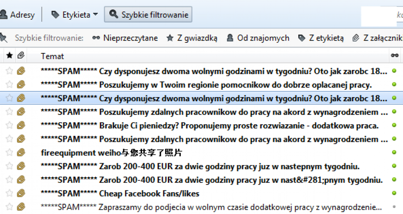Click the Szybkie filtrowanie label text
The height and width of the screenshot is (214, 403).
pos(49,38)
